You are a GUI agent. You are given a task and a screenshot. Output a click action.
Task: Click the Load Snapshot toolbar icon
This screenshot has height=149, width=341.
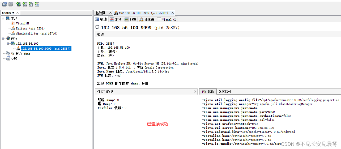point(5,4)
